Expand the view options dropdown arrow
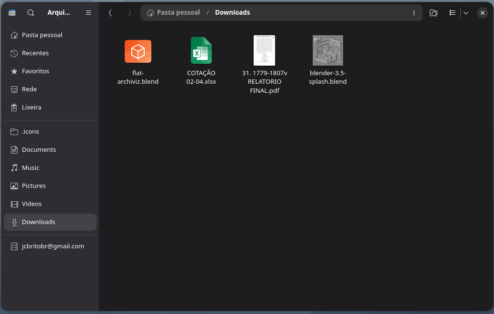494x314 pixels. click(466, 13)
